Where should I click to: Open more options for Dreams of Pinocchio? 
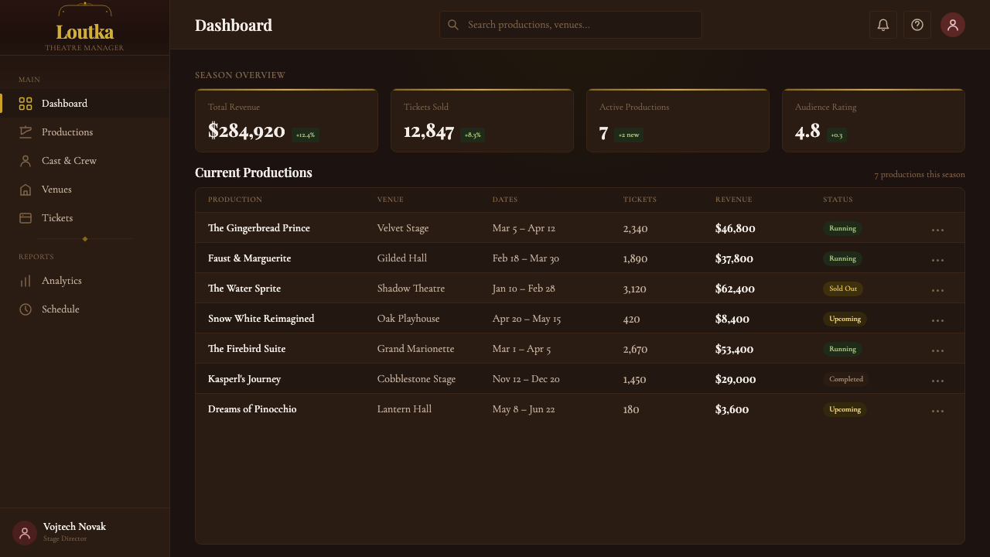[937, 410]
